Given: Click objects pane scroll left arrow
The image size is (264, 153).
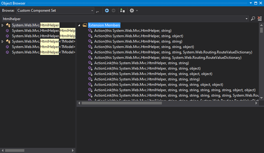Looking at the screenshot, I should [3, 150].
